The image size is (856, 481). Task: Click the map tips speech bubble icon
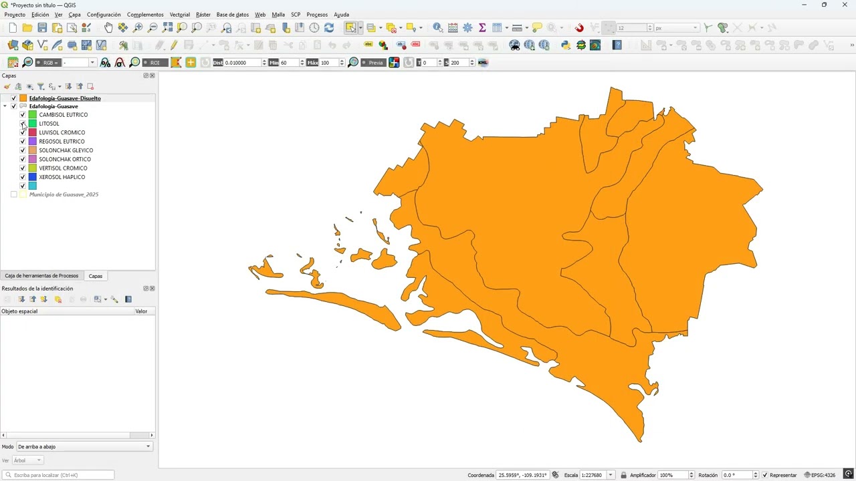pyautogui.click(x=537, y=27)
